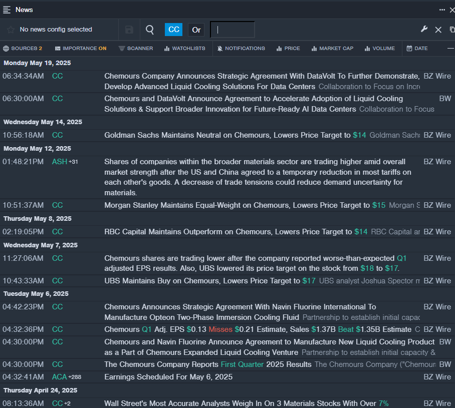Click the ACA ticker symbol

[x=60, y=377]
